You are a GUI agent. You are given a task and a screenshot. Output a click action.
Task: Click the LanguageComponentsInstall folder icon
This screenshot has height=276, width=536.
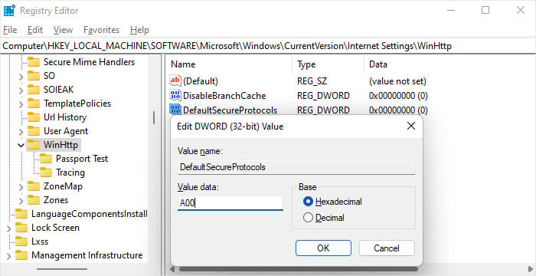pyautogui.click(x=21, y=214)
